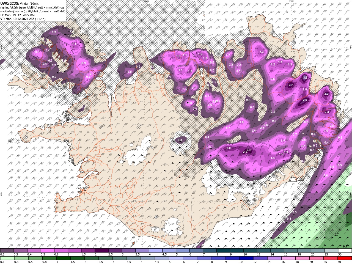Click the rigning/skúrir legend description line
Screen dimensions: 352x264
coord(32,7)
